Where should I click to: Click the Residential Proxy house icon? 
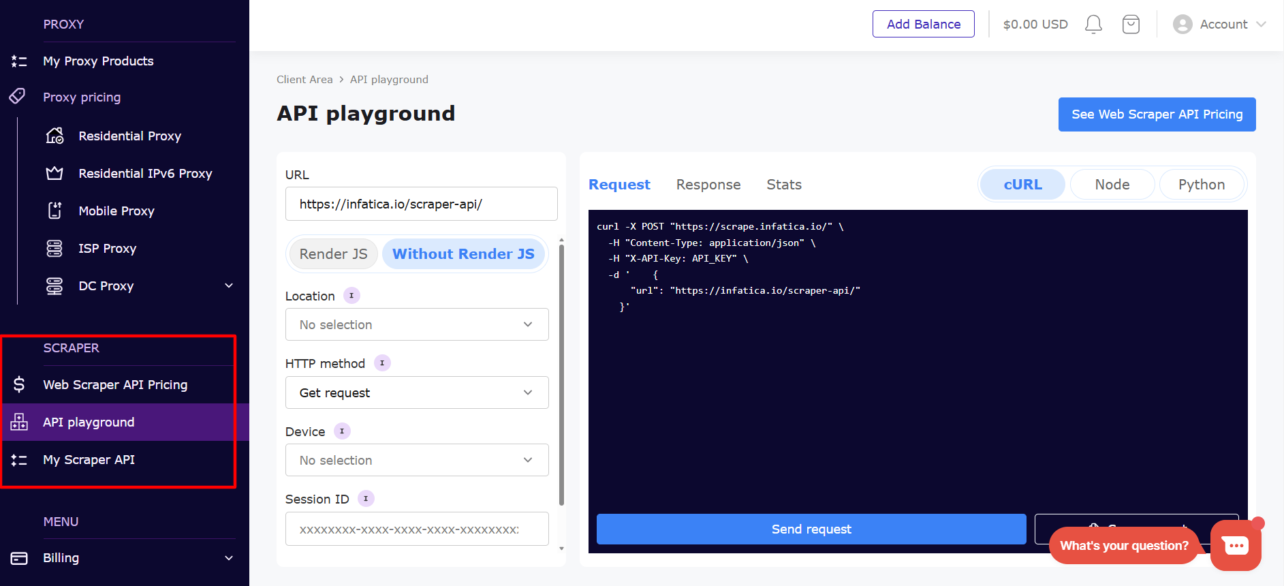click(54, 136)
